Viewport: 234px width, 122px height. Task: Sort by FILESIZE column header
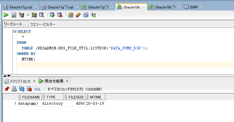coord(75,97)
